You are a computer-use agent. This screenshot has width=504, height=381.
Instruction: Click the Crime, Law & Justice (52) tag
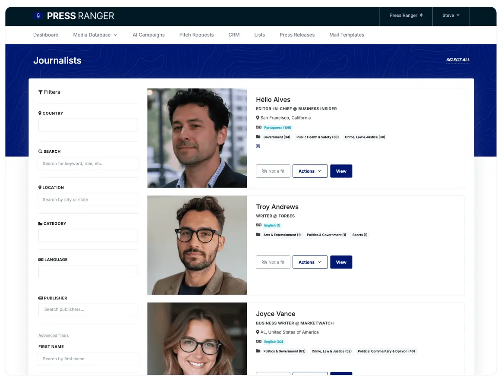pyautogui.click(x=331, y=351)
